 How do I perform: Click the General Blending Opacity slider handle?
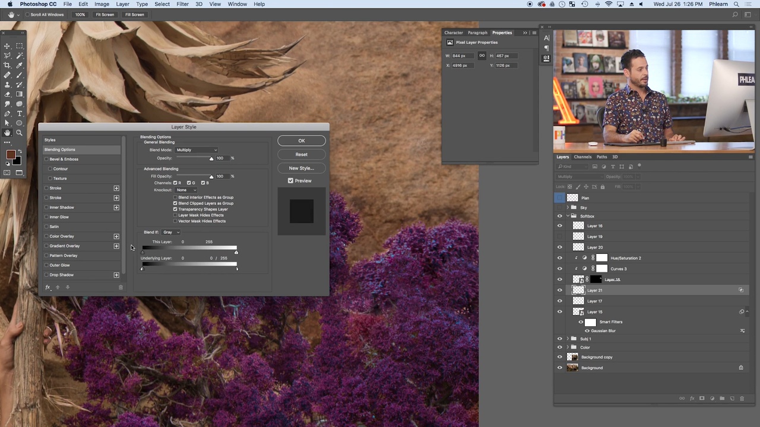[211, 159]
